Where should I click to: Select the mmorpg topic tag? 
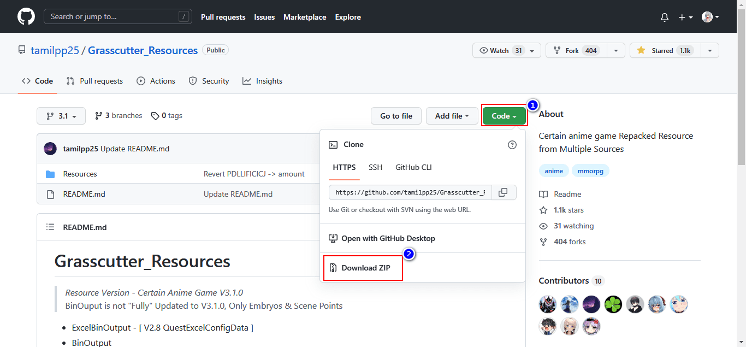click(x=590, y=171)
